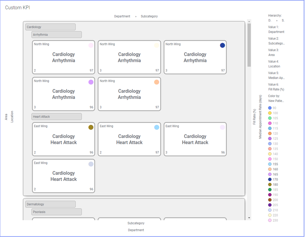Select Heart Attack card with pale lavender dot

point(195,139)
